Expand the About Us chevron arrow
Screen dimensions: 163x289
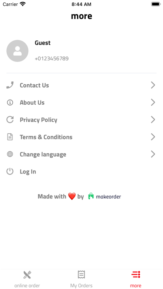coord(153,103)
